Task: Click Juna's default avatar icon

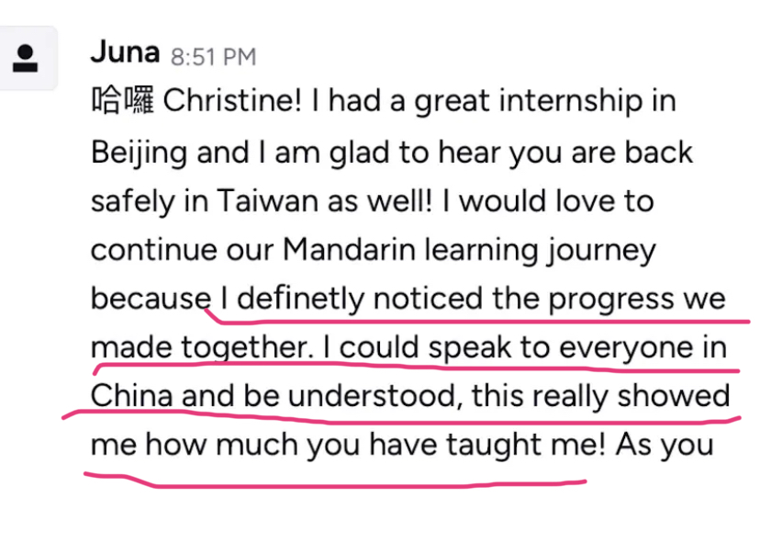Action: 28,58
